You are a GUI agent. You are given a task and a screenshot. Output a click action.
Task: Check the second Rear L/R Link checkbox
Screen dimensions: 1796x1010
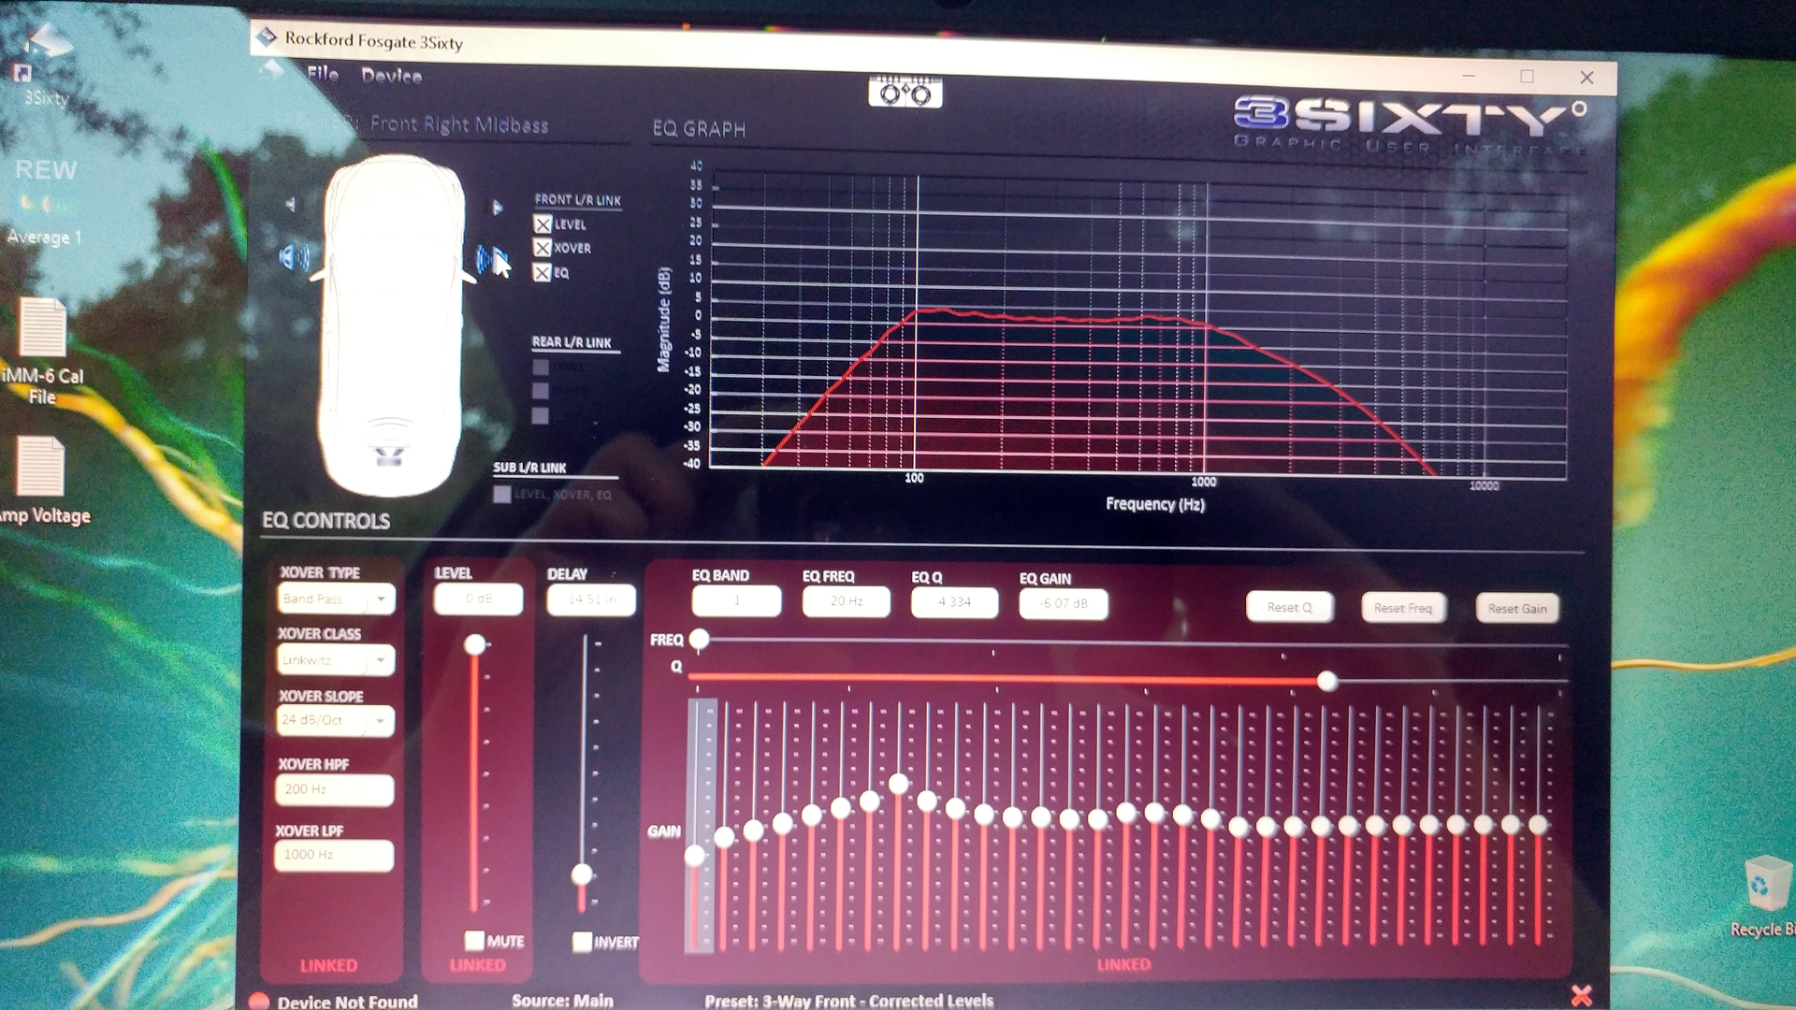tap(541, 391)
